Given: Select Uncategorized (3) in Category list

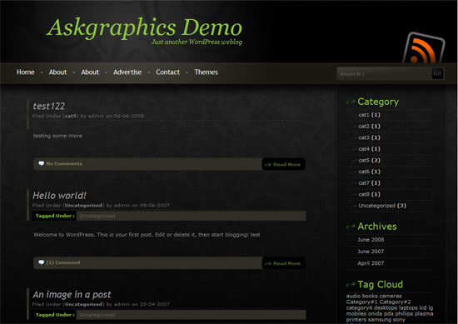Looking at the screenshot, I should [382, 206].
